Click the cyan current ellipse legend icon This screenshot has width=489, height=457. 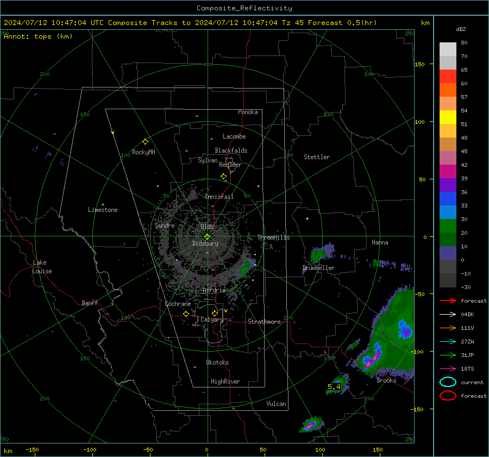coord(448,382)
